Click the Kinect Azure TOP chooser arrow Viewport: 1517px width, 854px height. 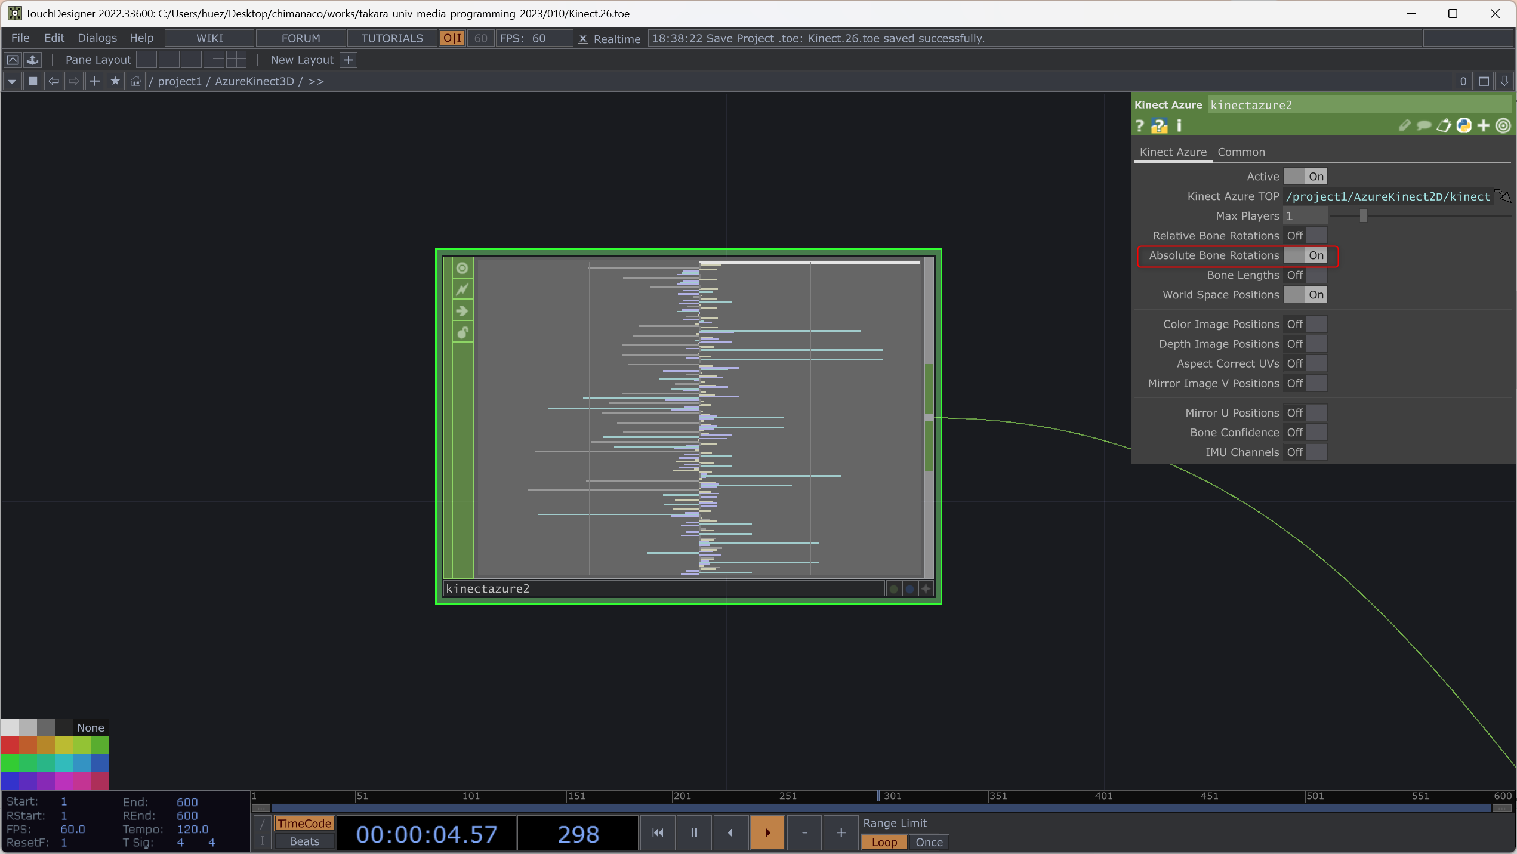point(1503,196)
